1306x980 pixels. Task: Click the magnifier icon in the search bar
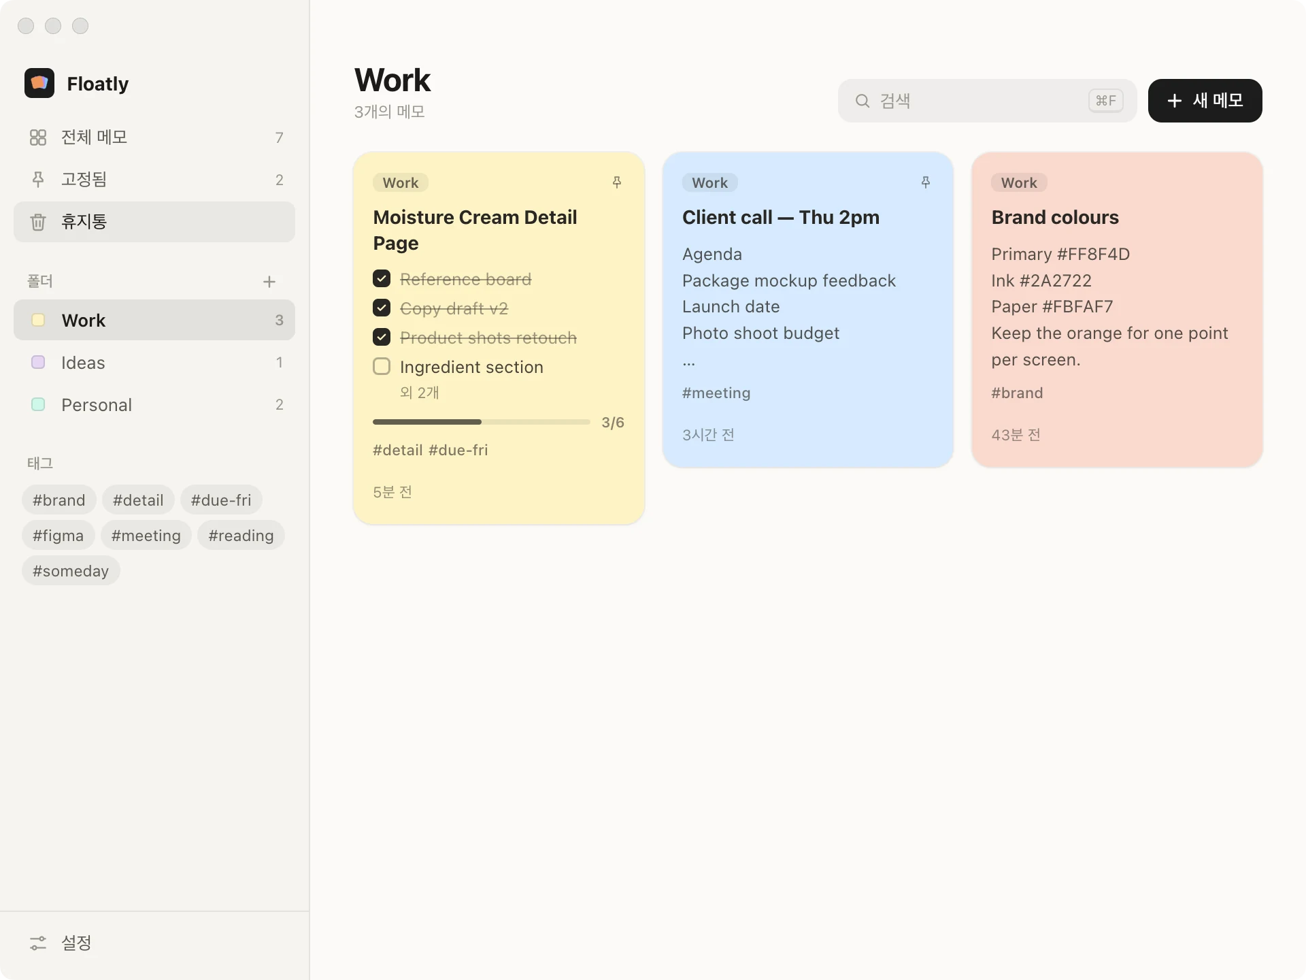click(863, 101)
